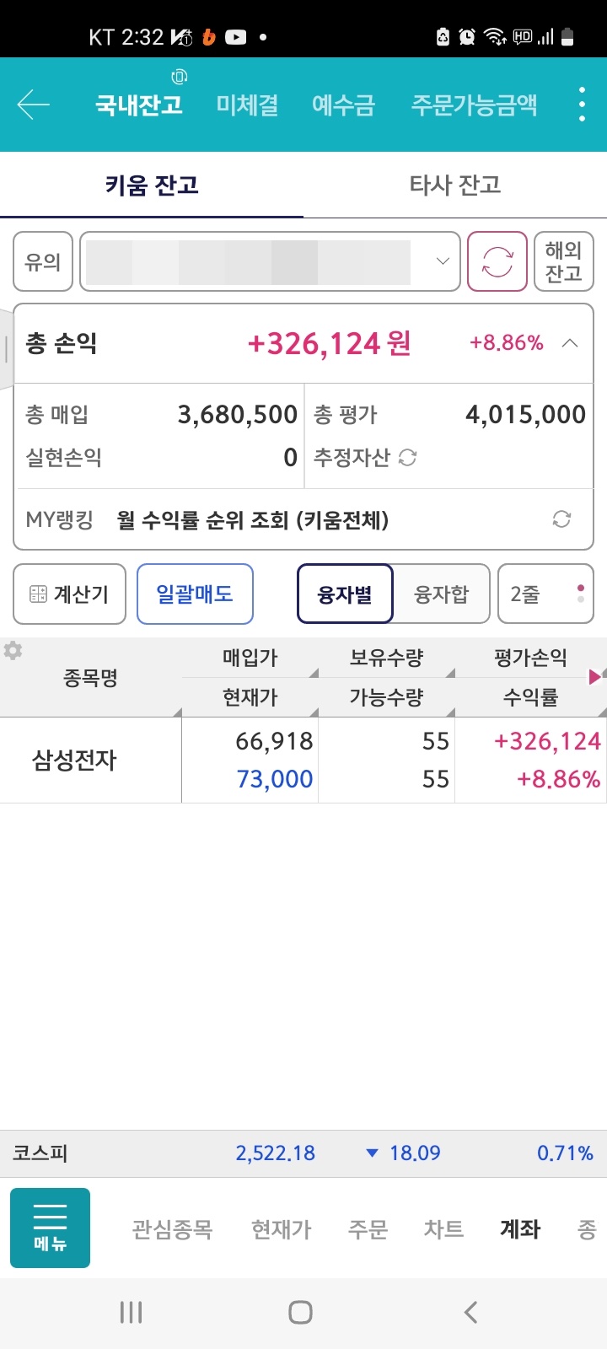The width and height of the screenshot is (607, 1349).
Task: Refresh the MY랭킹 monthly ranking
Action: [561, 519]
